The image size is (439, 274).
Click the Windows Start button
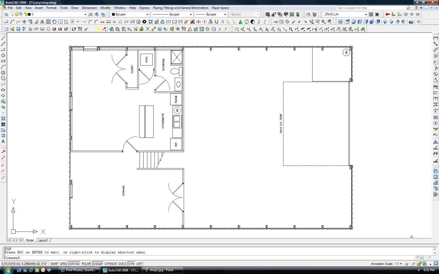(7, 270)
